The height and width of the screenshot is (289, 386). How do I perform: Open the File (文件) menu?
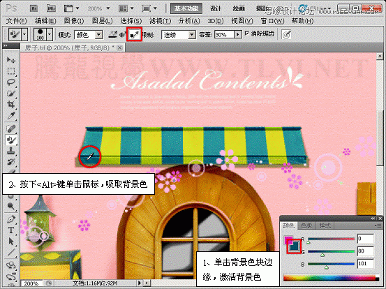(x=16, y=21)
